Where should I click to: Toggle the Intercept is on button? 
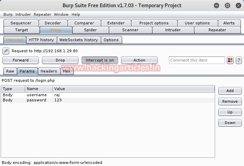click(x=100, y=60)
